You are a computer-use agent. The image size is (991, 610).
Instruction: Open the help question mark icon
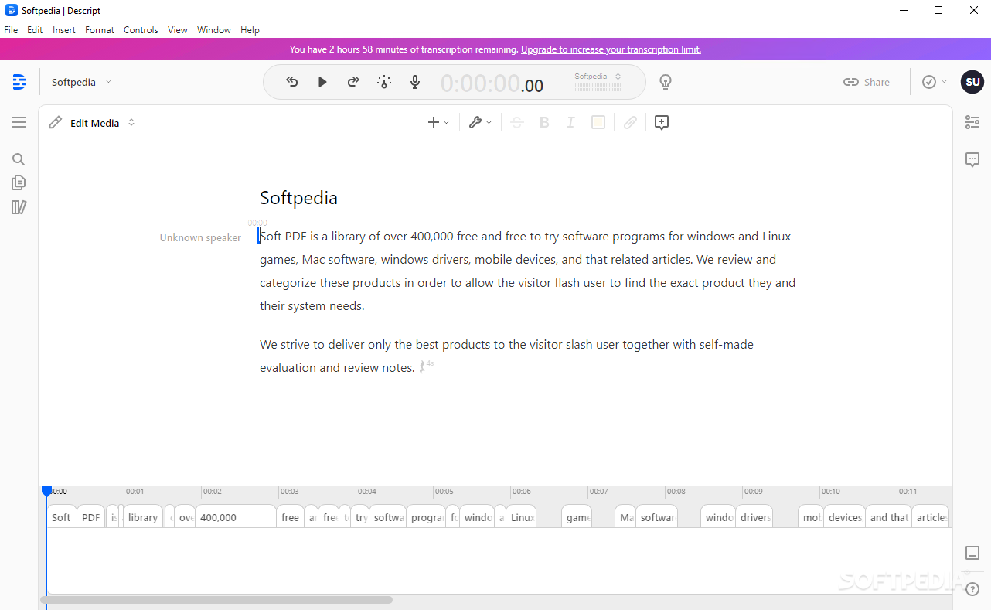972,589
